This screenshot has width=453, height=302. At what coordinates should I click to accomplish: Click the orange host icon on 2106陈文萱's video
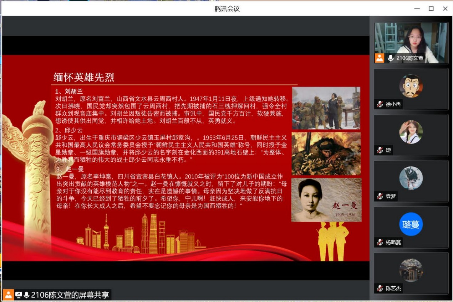380,58
